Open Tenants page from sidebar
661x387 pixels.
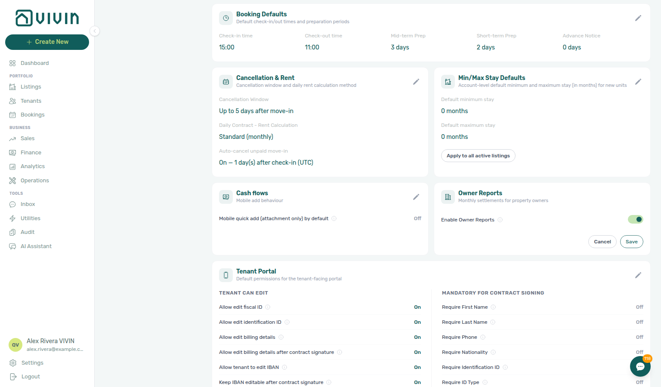31,101
